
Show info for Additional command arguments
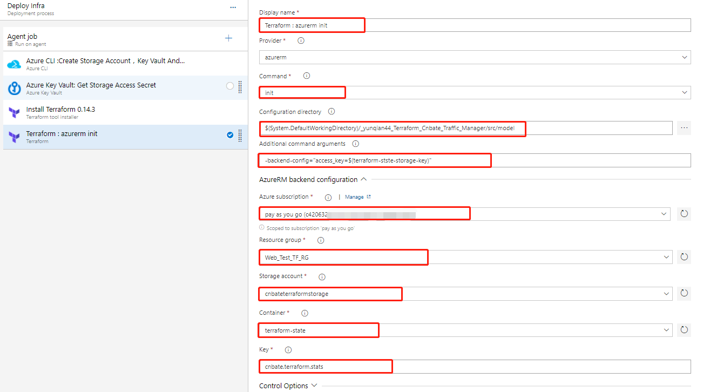tap(355, 144)
